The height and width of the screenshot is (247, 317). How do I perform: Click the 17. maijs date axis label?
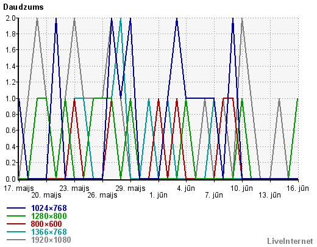(x=19, y=188)
